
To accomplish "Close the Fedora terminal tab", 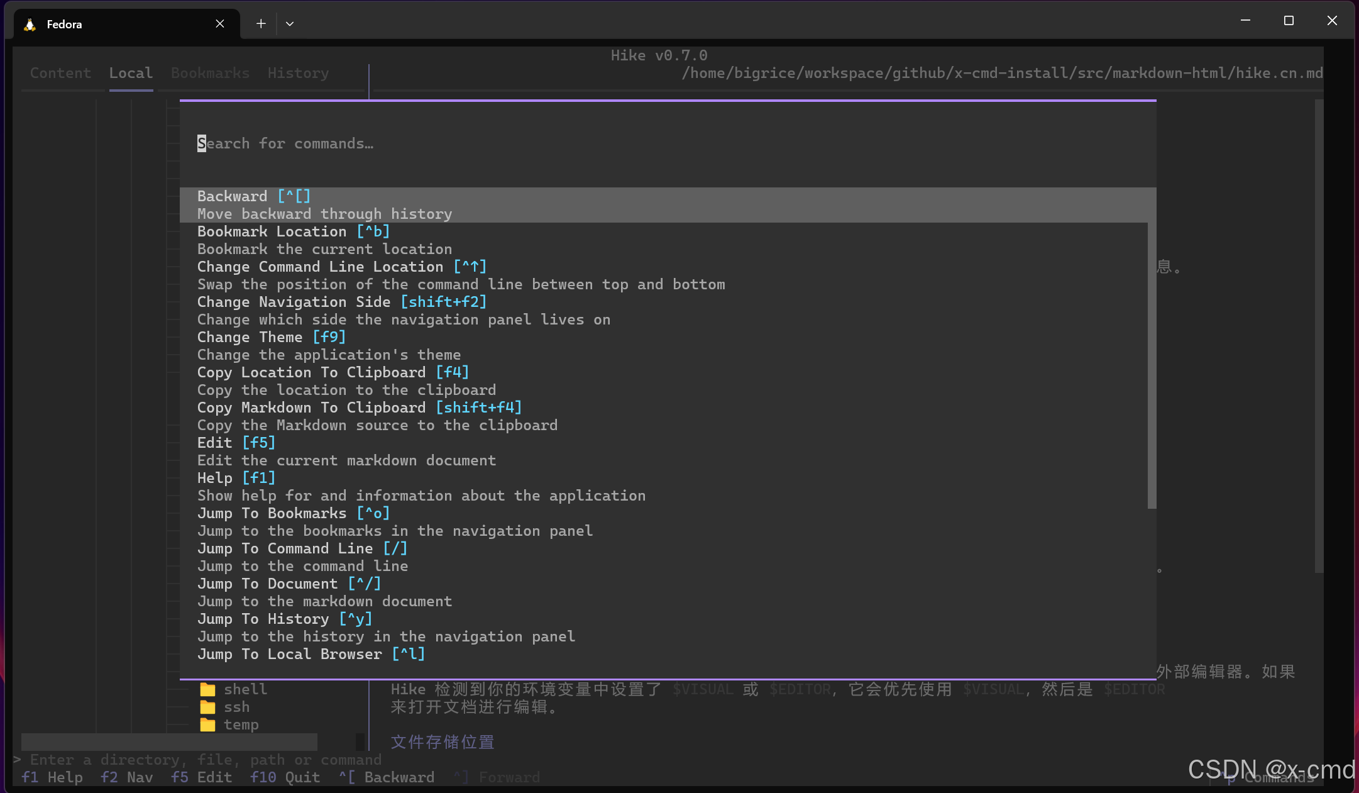I will (x=220, y=24).
